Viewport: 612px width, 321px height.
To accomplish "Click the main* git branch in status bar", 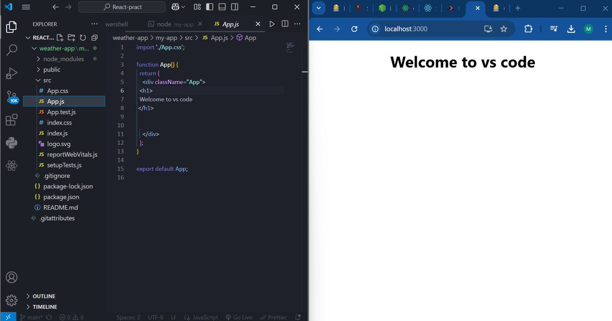I will [x=32, y=317].
